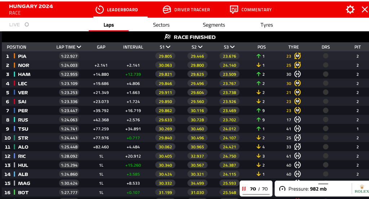Click HAM's hard tyre icon

click(297, 74)
